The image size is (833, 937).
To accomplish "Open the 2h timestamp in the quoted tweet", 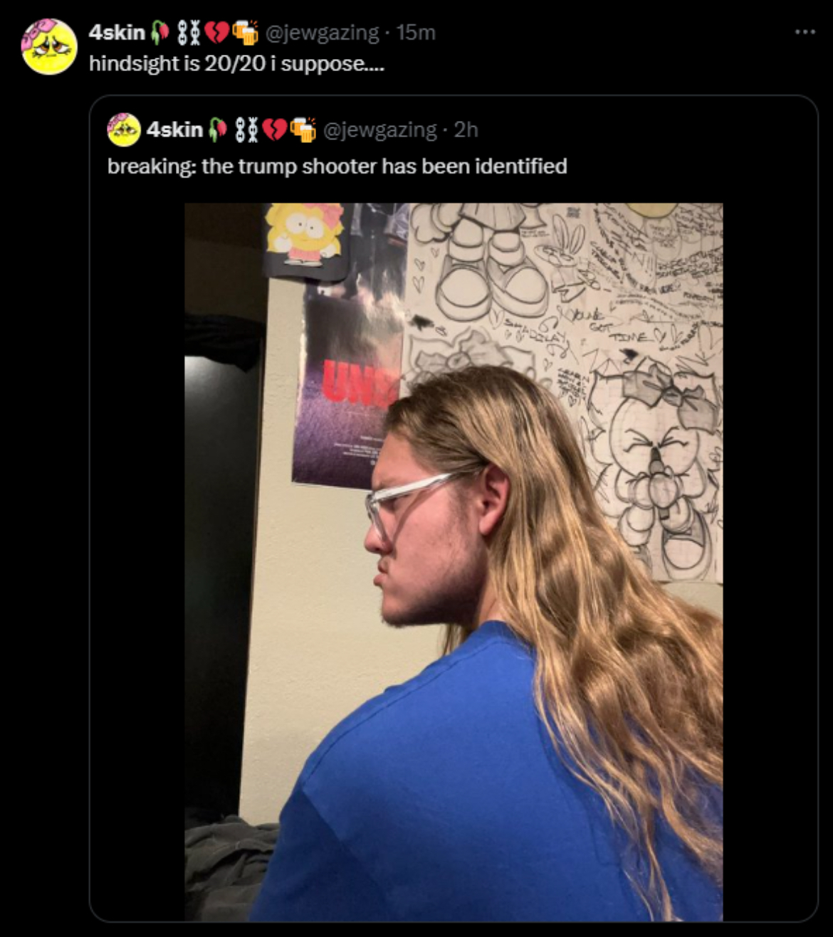I will 466,129.
